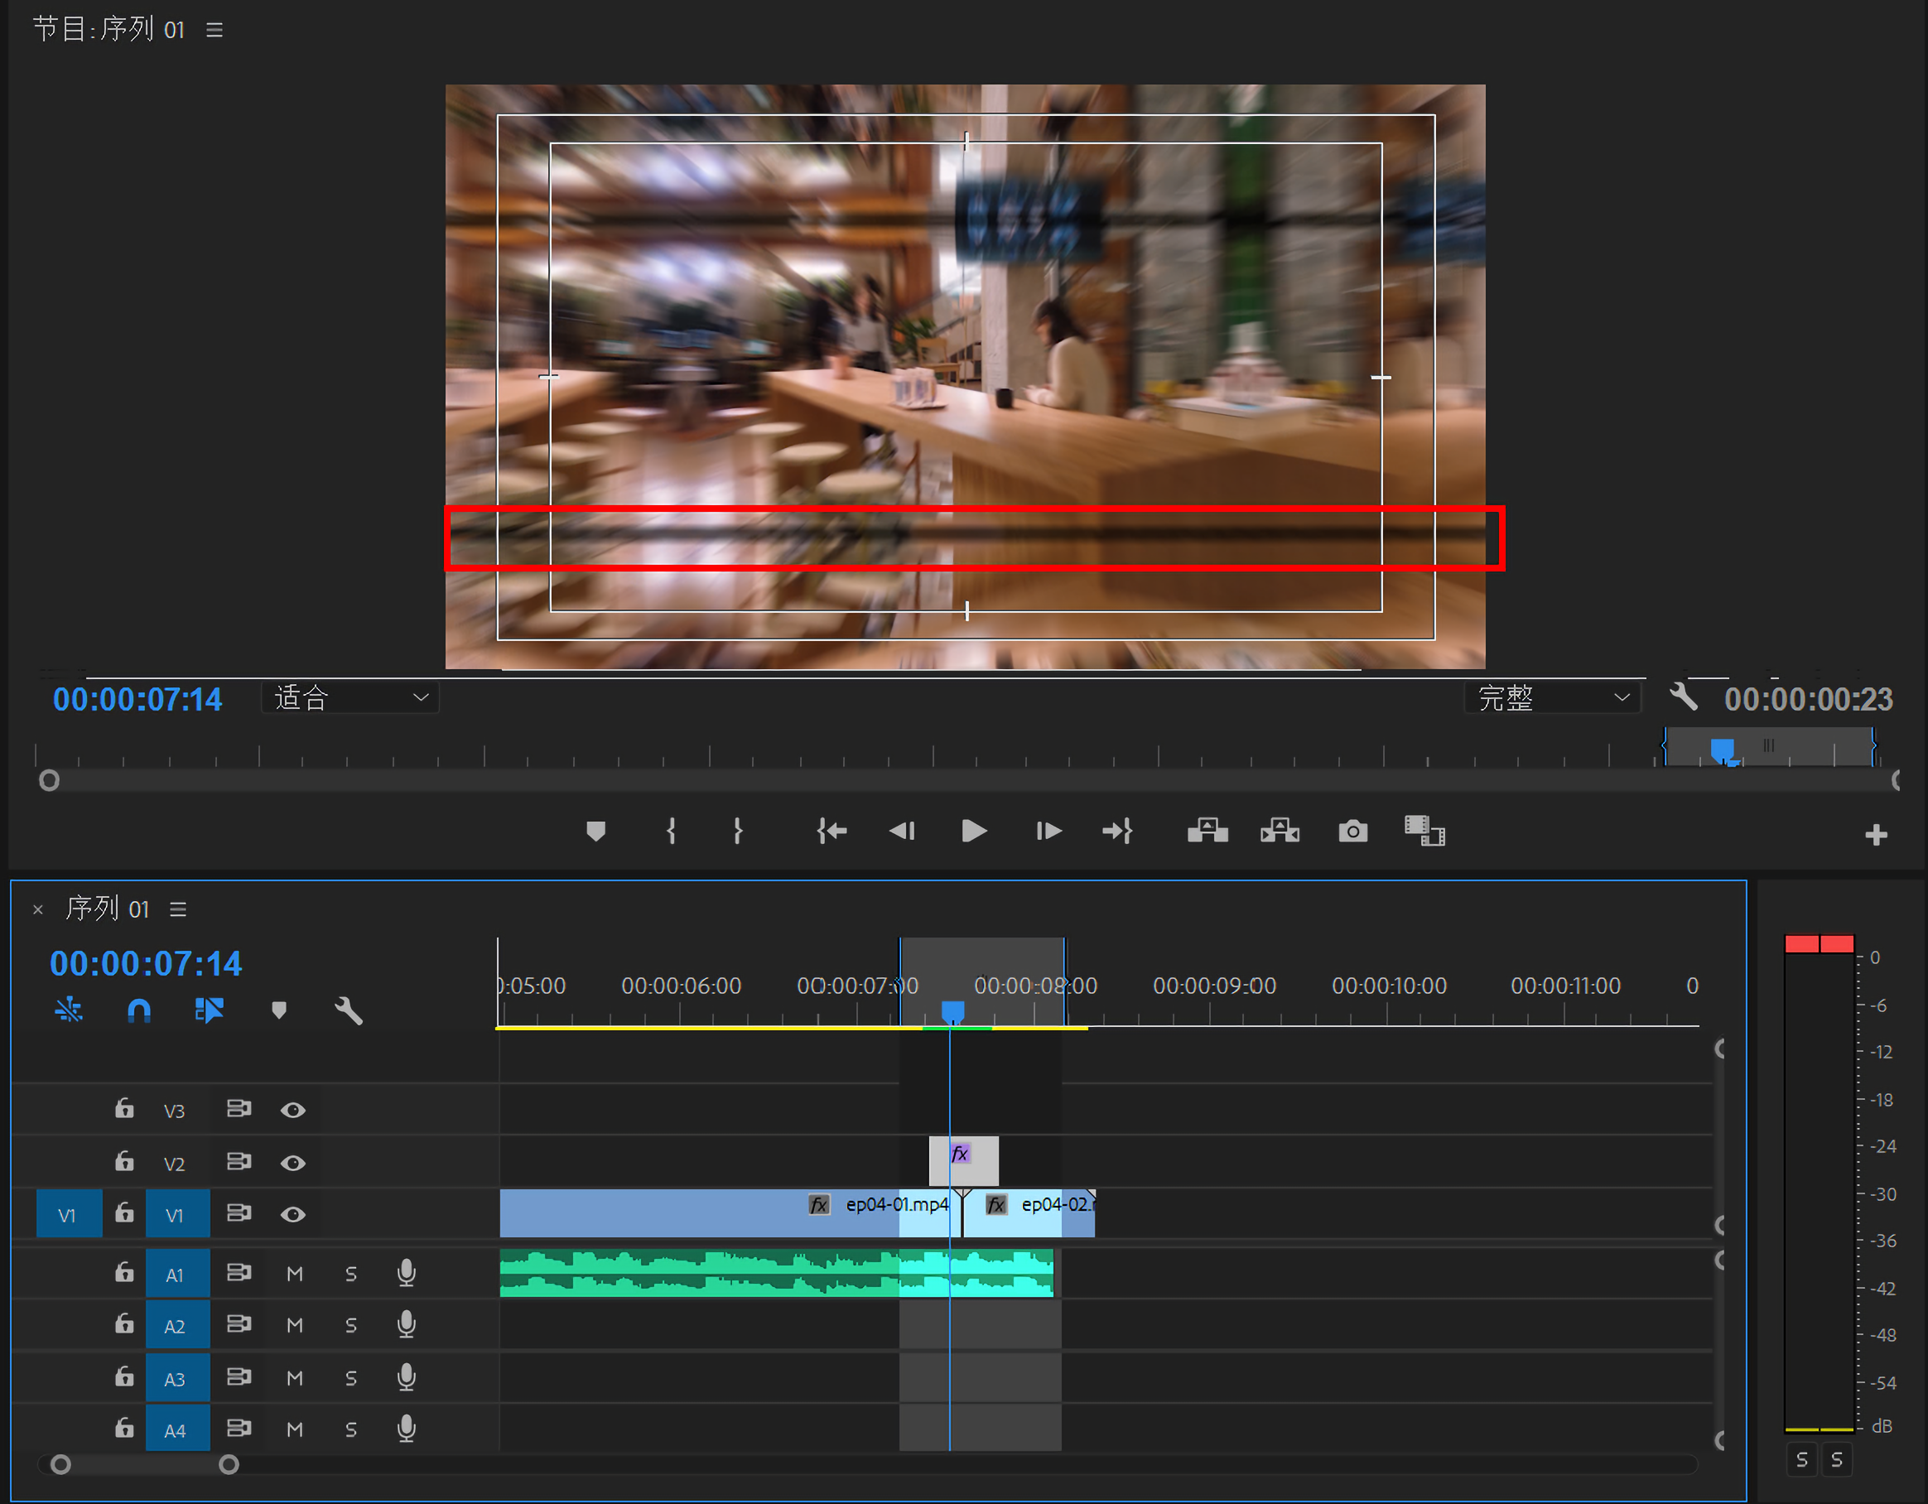Image resolution: width=1928 pixels, height=1504 pixels.
Task: Toggle lock on A4 track
Action: point(124,1427)
